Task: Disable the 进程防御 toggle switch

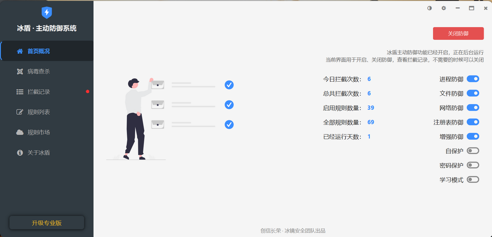Action: pyautogui.click(x=473, y=79)
